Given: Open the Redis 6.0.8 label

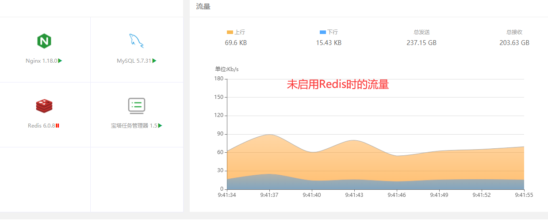Looking at the screenshot, I should point(41,126).
